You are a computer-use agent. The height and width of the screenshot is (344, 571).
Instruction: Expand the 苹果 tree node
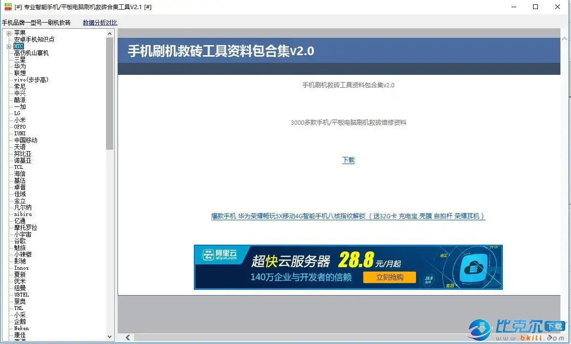coord(9,33)
